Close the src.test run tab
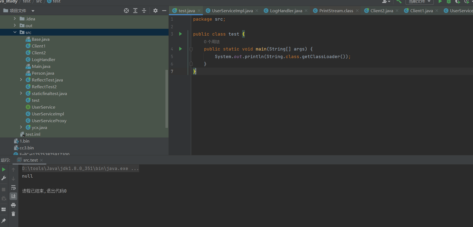Screen dimensions: 473x227 tap(41, 160)
